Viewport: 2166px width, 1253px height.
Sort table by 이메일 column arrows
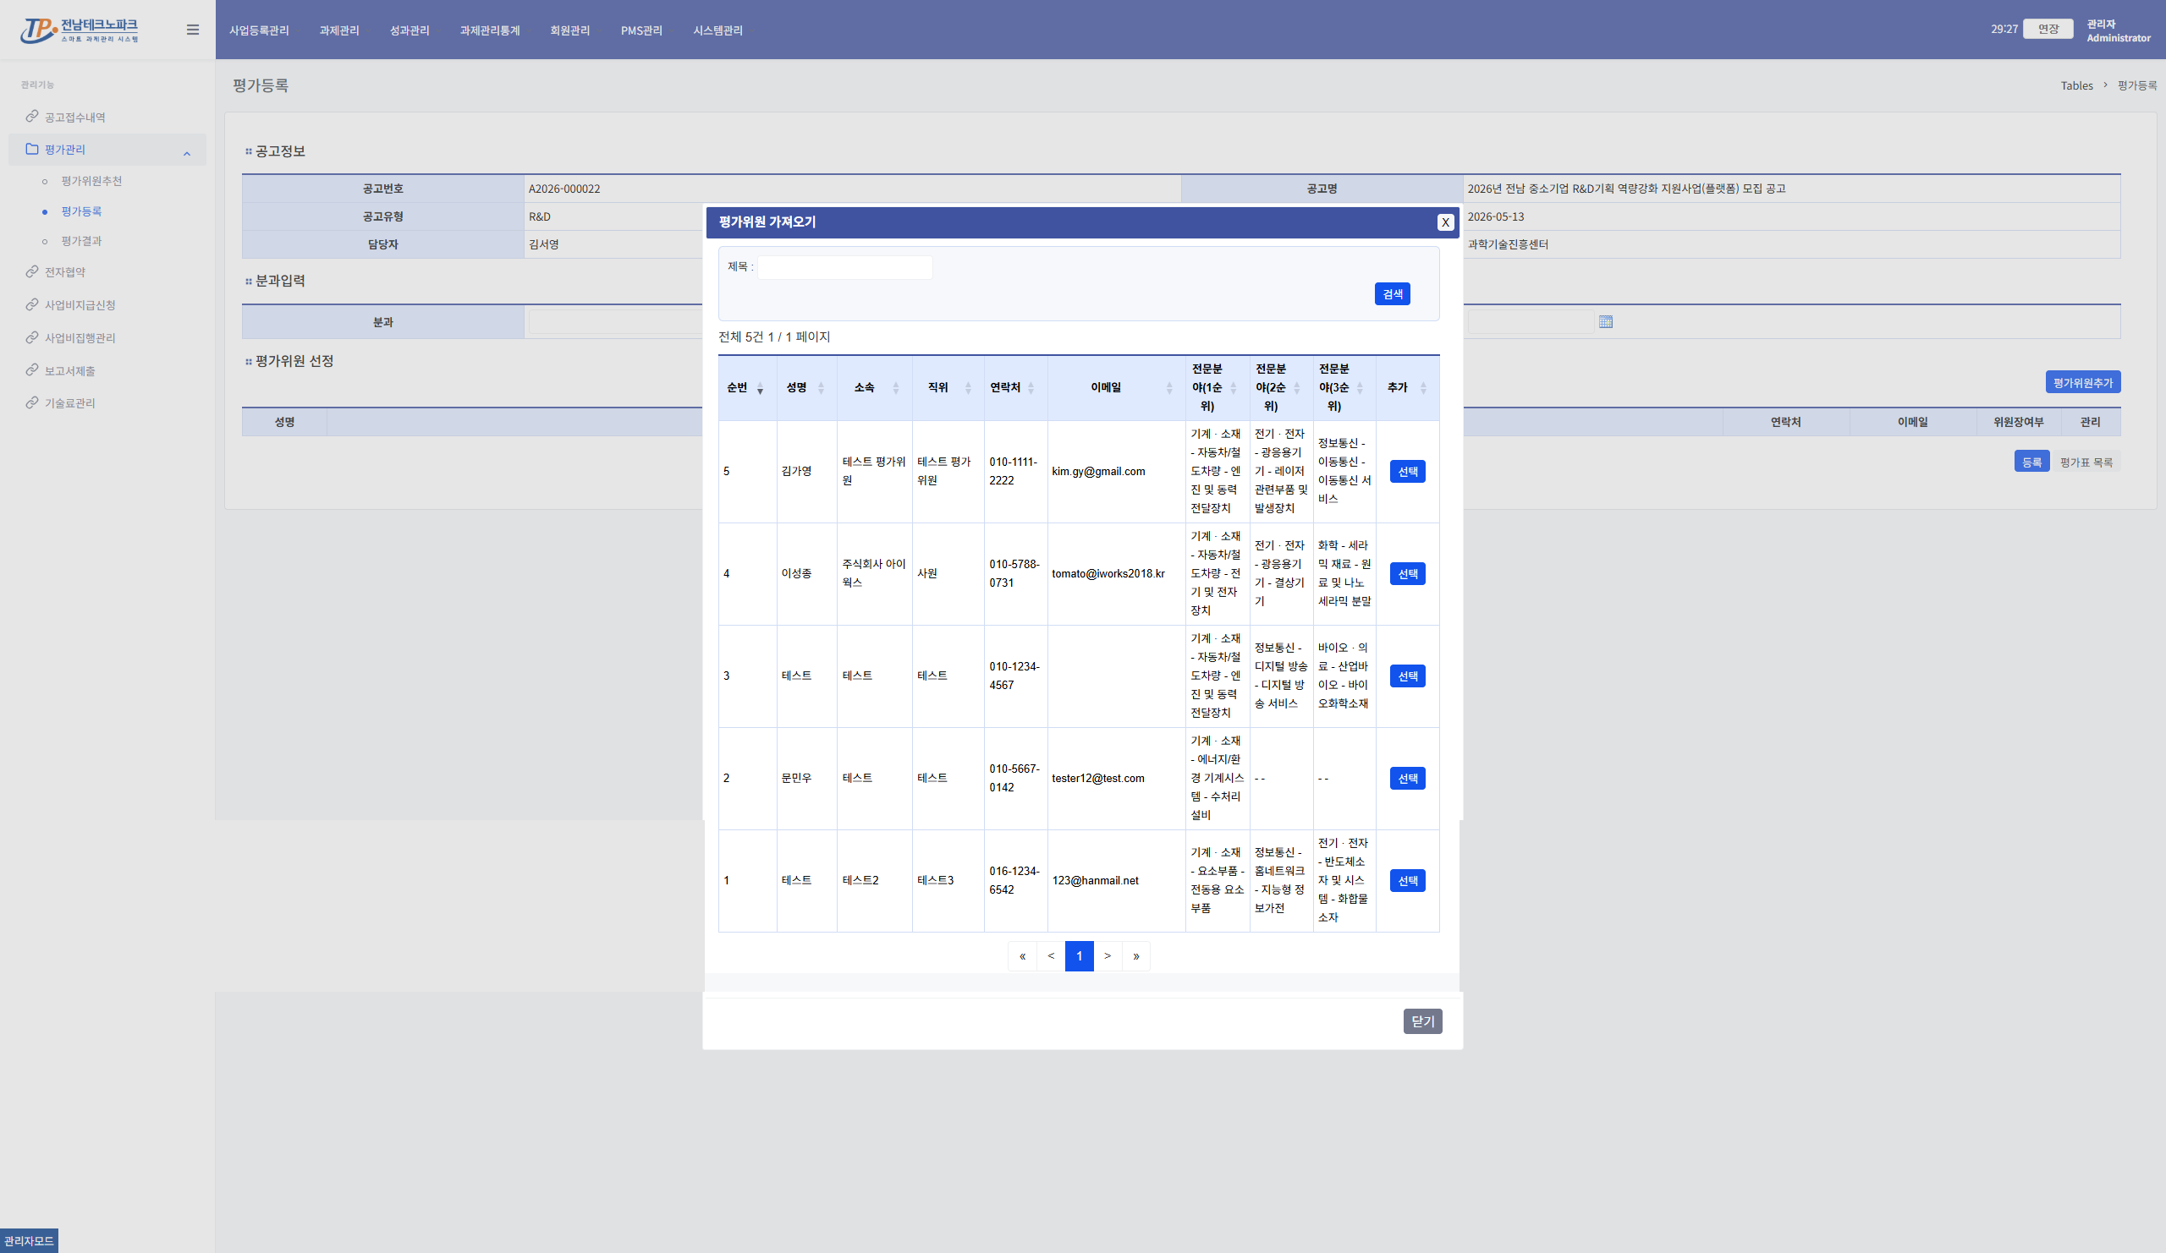[1169, 388]
